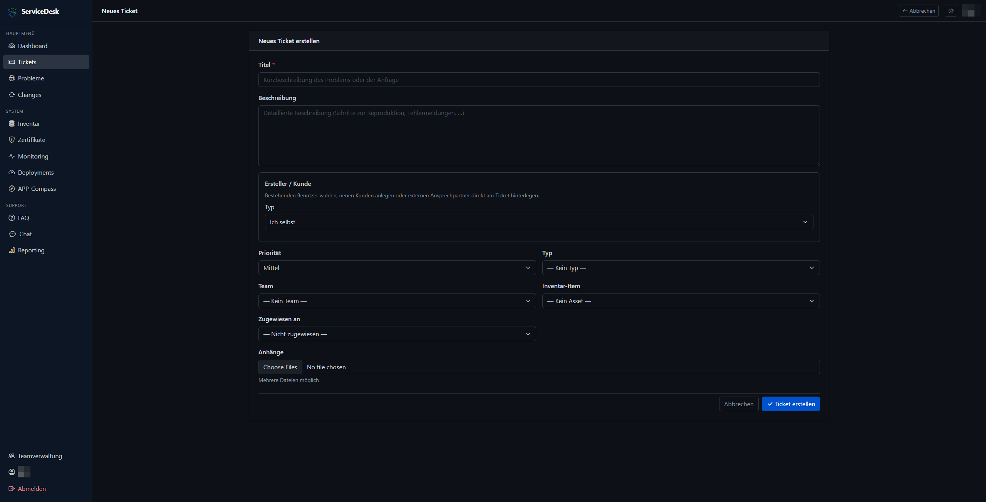The image size is (986, 502).
Task: Open the Dashboard menu item
Action: pyautogui.click(x=46, y=46)
